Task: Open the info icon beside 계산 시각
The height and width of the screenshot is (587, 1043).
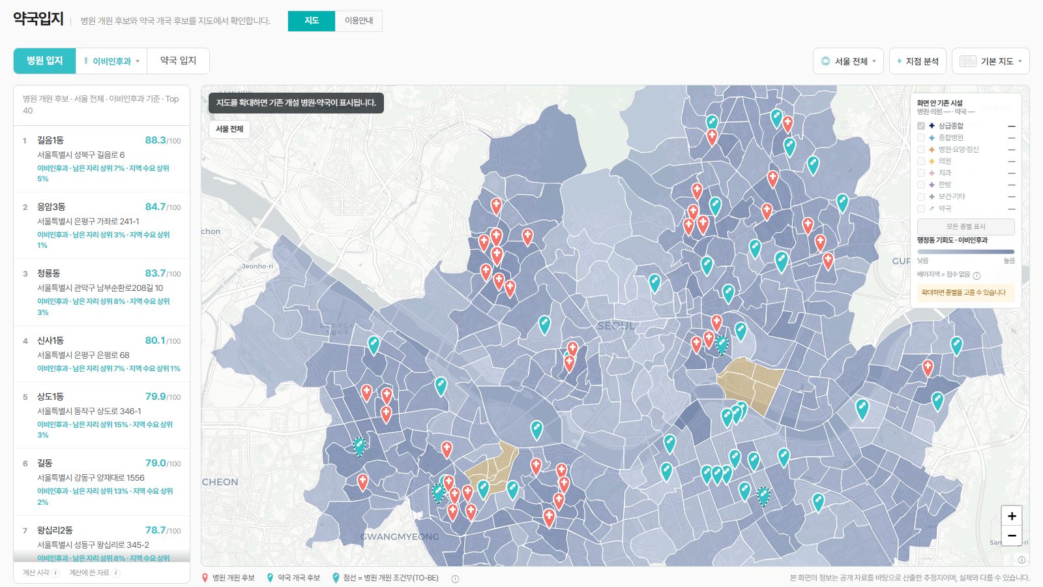Action: [56, 573]
